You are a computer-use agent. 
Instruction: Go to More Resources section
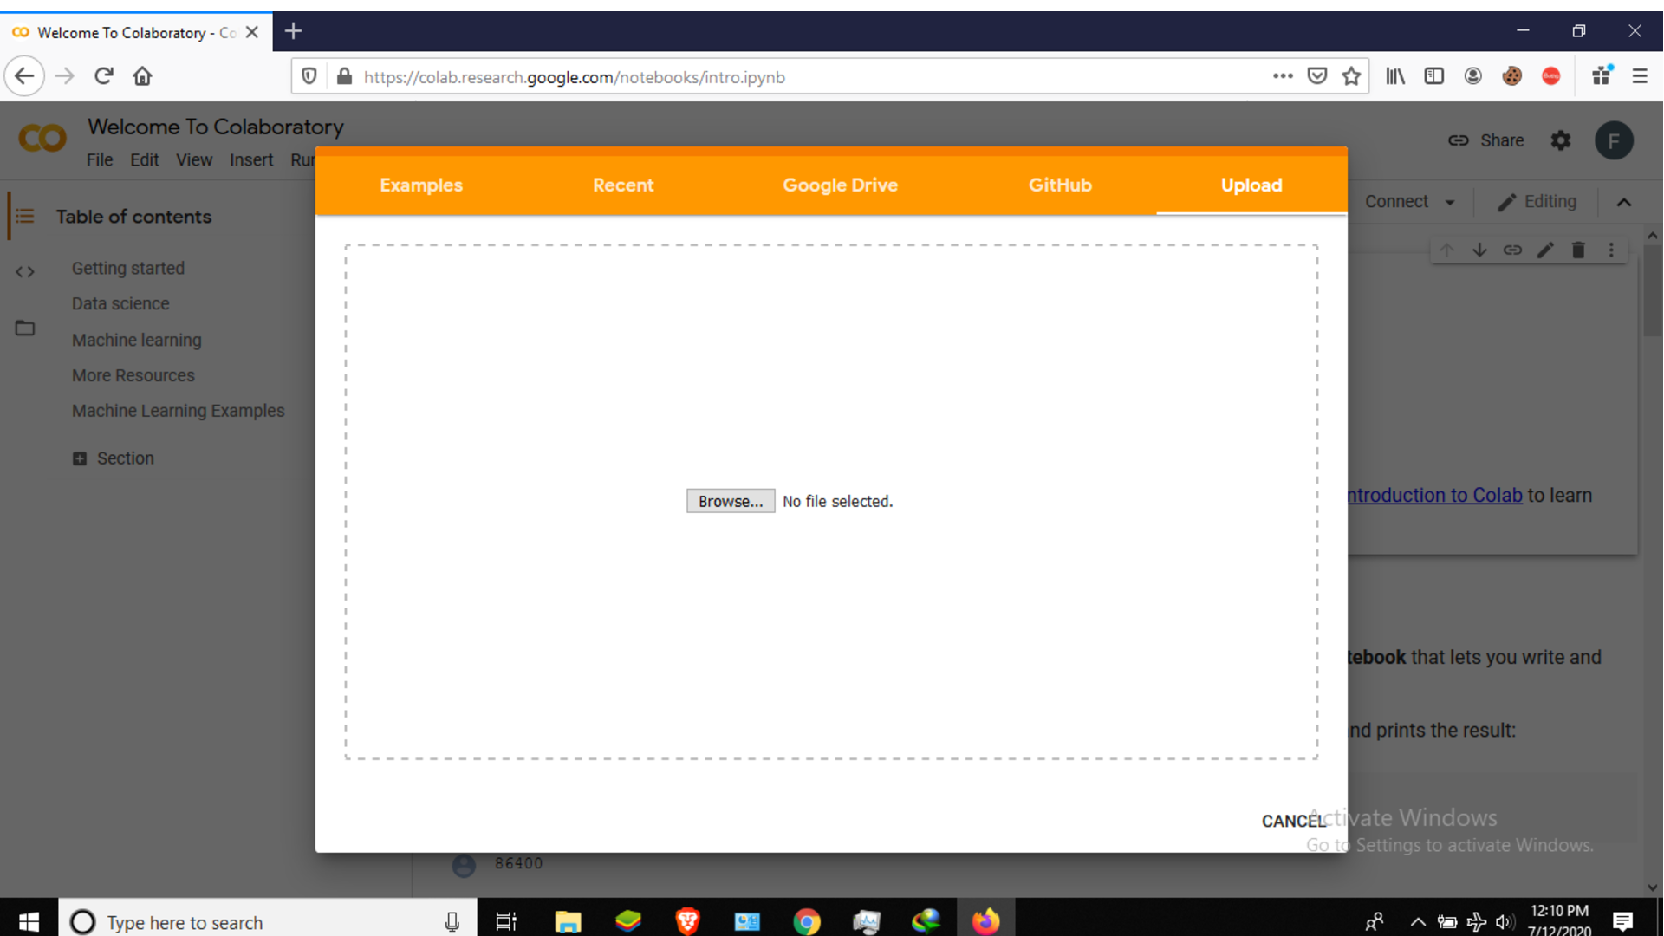click(x=133, y=376)
